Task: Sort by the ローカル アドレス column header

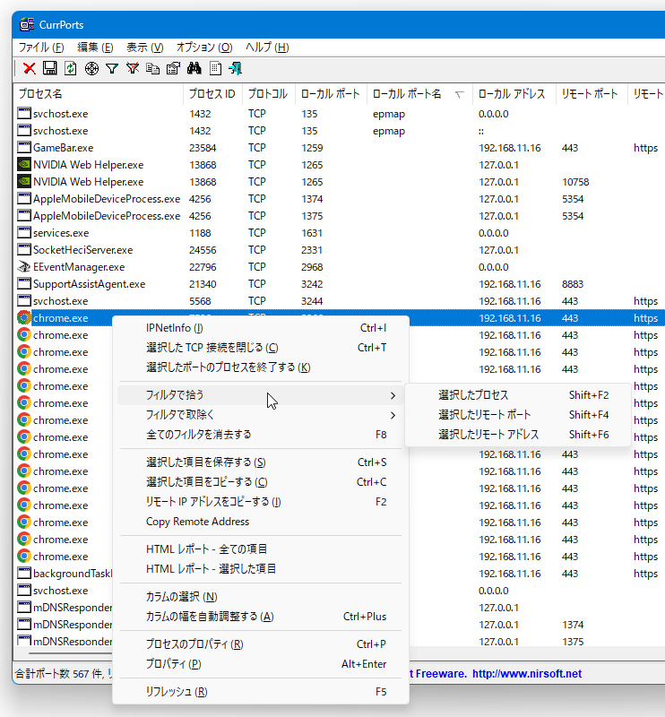Action: (514, 94)
